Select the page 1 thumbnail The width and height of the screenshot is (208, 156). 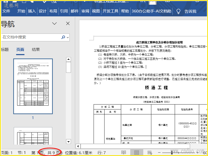[x=33, y=86]
